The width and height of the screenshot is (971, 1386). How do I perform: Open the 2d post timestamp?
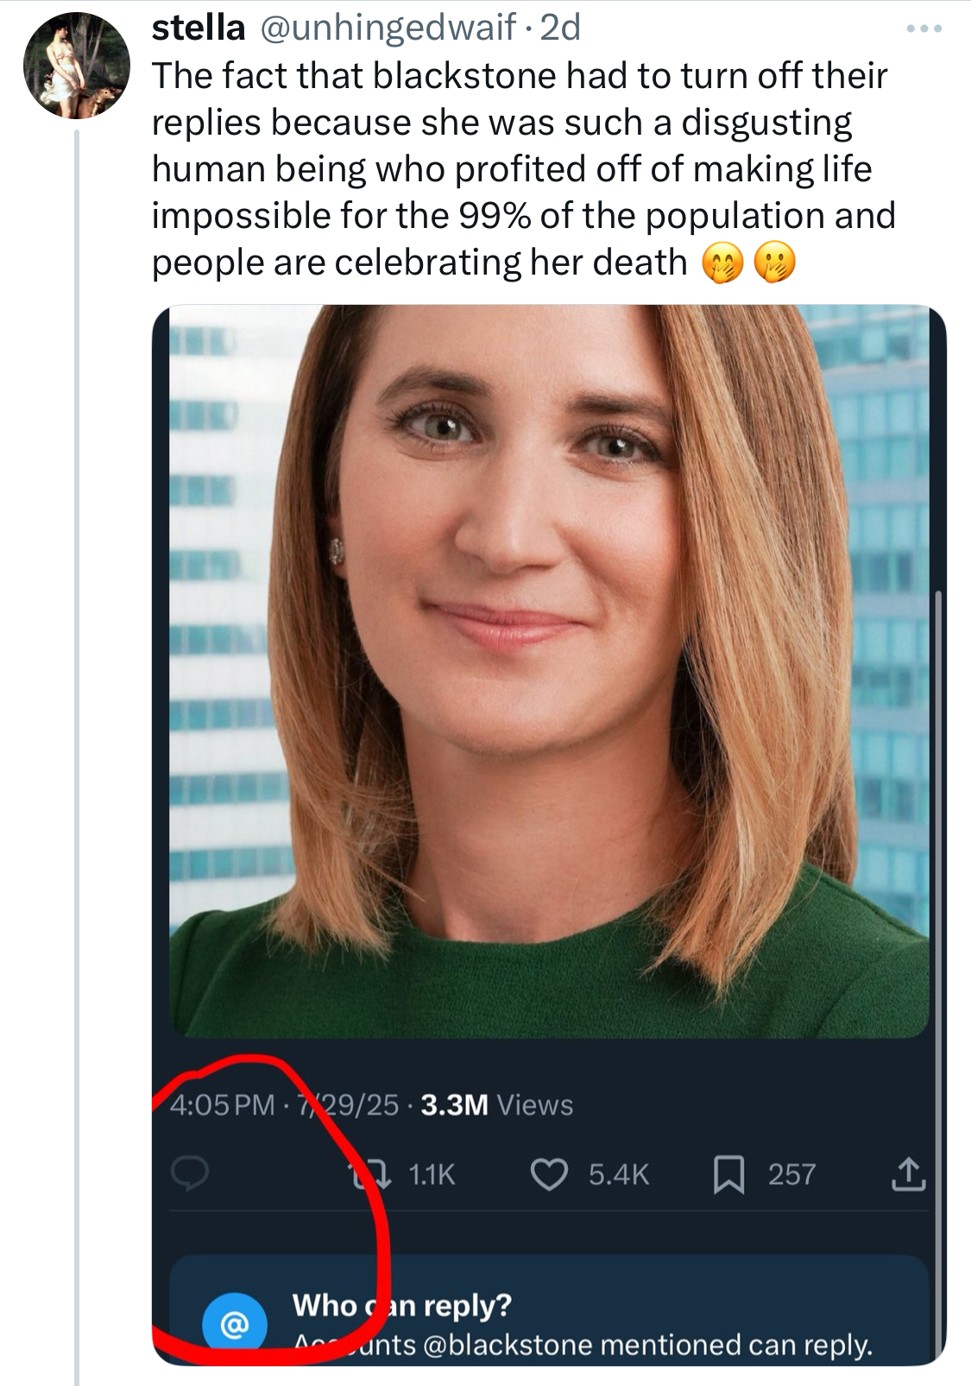pyautogui.click(x=560, y=28)
